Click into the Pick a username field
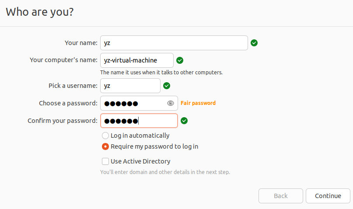 130,86
